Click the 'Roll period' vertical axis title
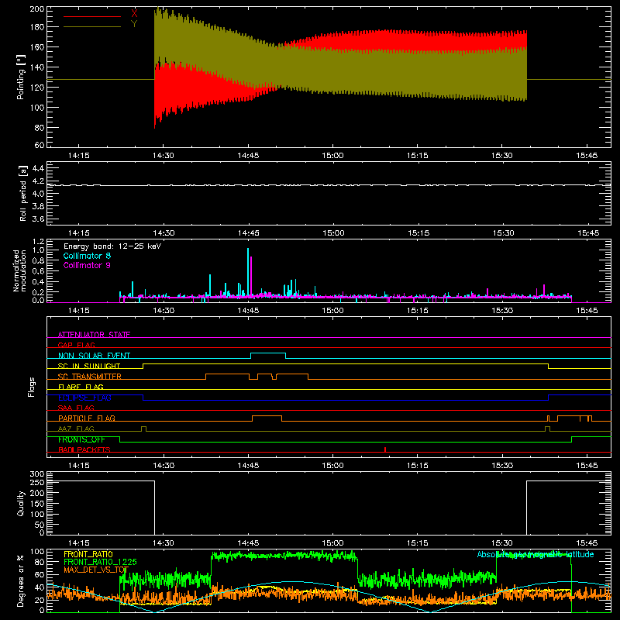620x620 pixels. tap(23, 194)
